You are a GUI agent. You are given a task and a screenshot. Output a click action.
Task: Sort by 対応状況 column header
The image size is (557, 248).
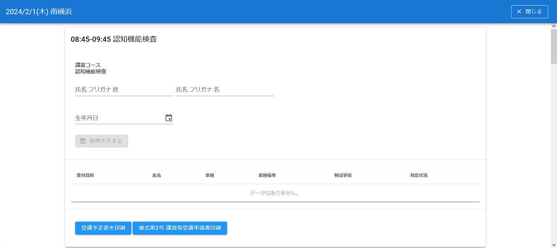[x=418, y=175]
